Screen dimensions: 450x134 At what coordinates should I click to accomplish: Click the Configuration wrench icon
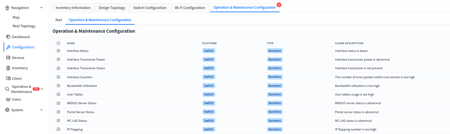8,47
